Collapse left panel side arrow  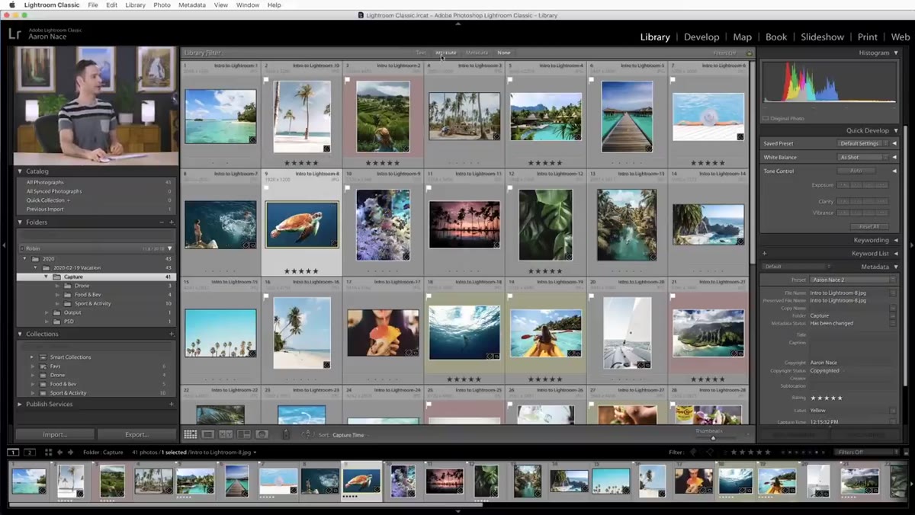(3, 245)
